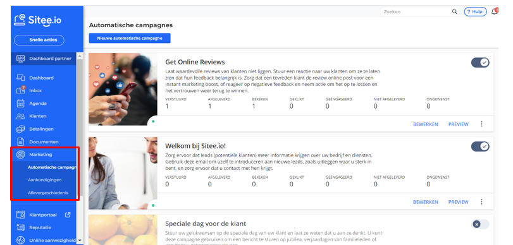Open three-dot menu for Welkom campaign
The height and width of the screenshot is (245, 513).
tap(481, 202)
